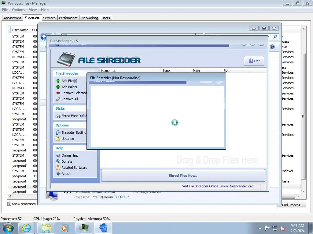Click the Shred Files Now button
Viewport: 313px width, 234px height.
click(x=183, y=175)
